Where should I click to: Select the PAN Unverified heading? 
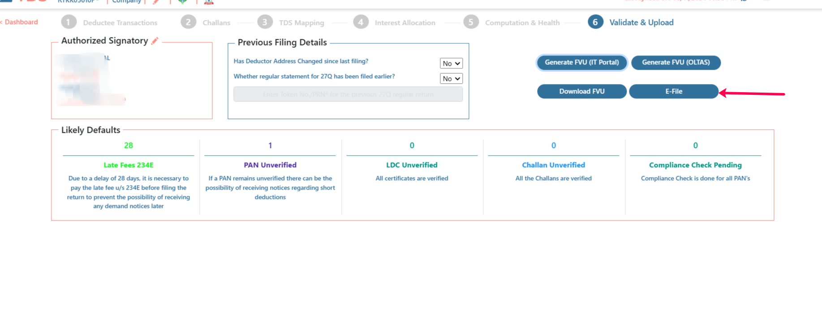click(x=270, y=165)
